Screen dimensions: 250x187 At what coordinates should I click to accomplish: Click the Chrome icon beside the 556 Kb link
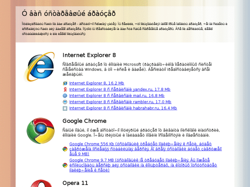pos(65,149)
